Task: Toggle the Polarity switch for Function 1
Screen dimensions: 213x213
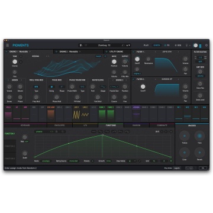Action: click(x=93, y=161)
